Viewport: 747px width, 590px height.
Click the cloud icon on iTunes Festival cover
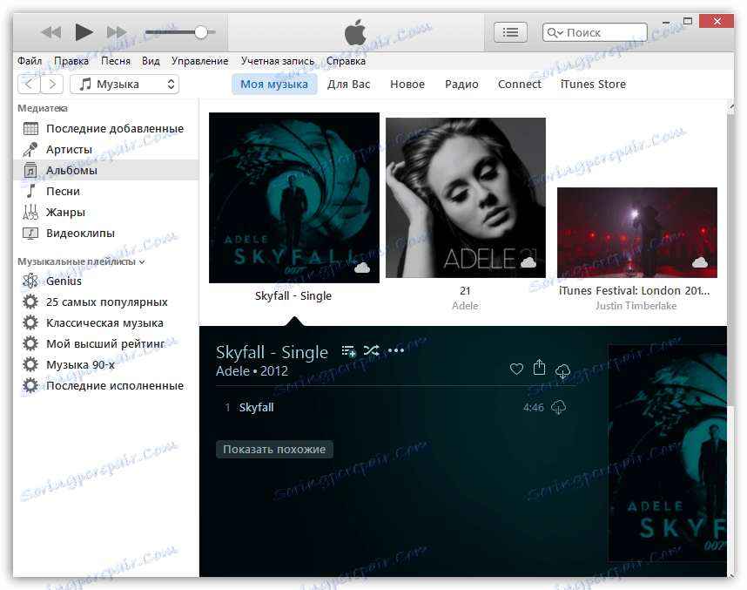pyautogui.click(x=700, y=262)
